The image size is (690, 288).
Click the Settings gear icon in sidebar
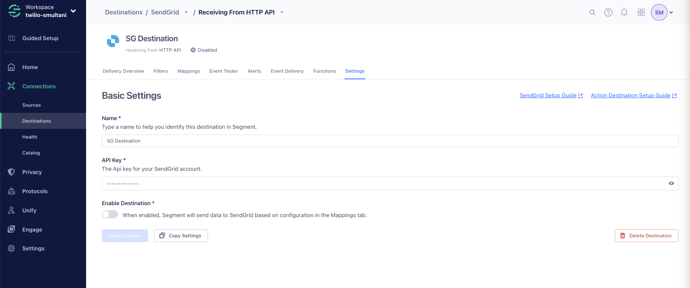coord(12,249)
